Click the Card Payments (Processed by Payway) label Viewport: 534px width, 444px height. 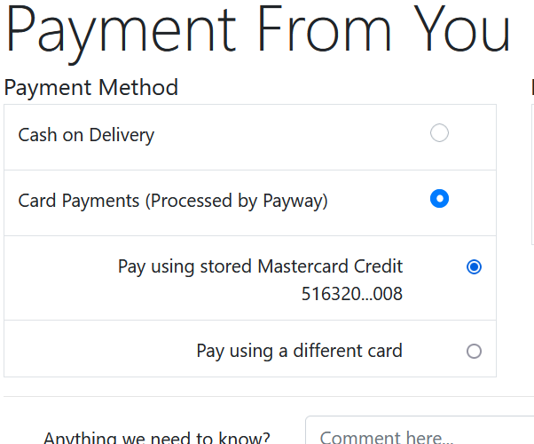click(x=173, y=201)
